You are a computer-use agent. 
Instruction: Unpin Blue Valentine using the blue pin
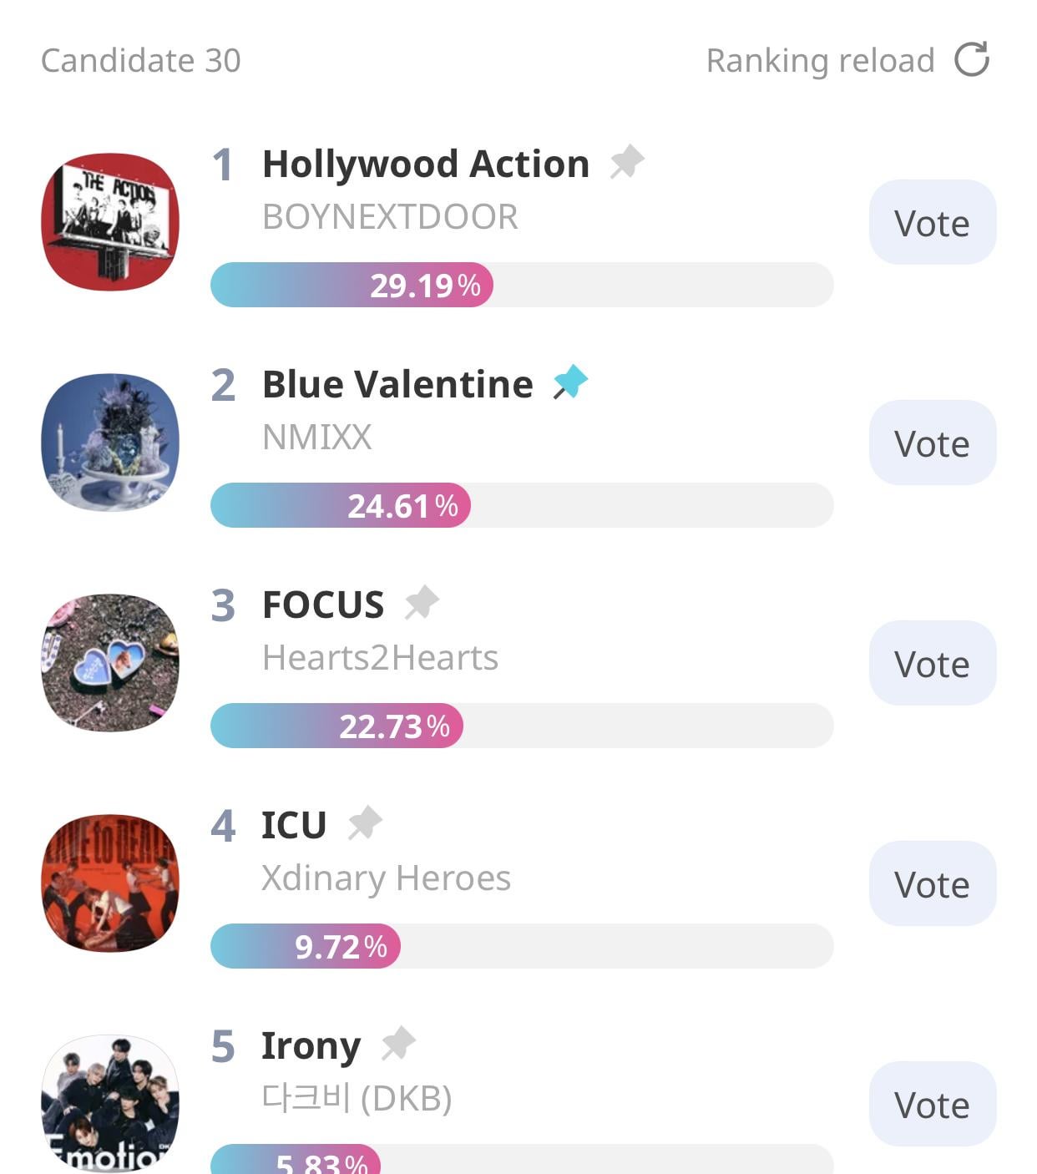571,382
